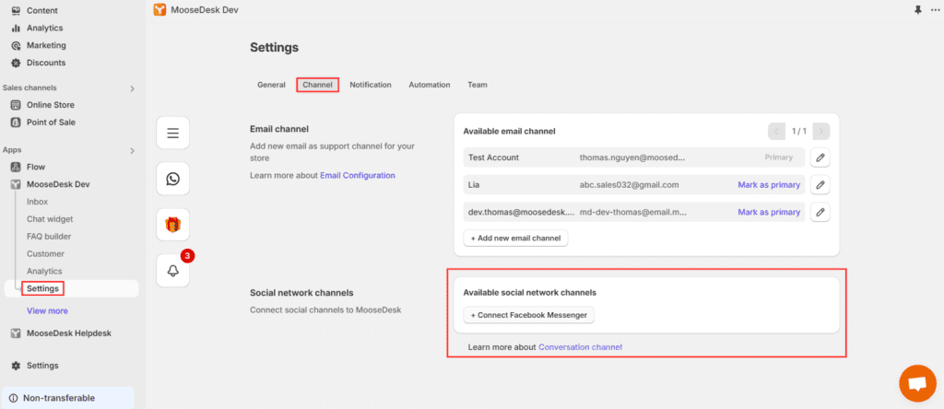Click the Analytics bar chart icon

click(x=17, y=28)
